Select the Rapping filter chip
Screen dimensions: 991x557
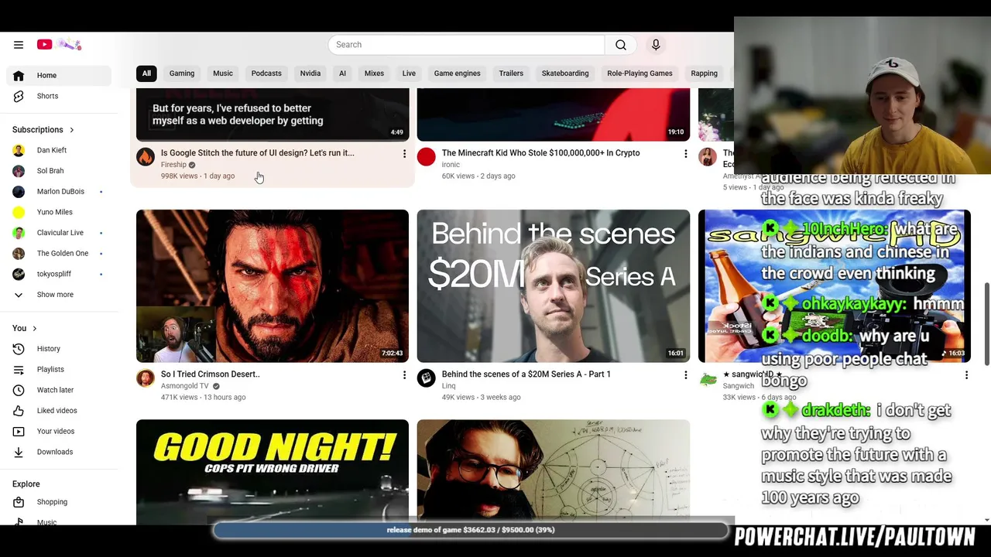pyautogui.click(x=704, y=73)
